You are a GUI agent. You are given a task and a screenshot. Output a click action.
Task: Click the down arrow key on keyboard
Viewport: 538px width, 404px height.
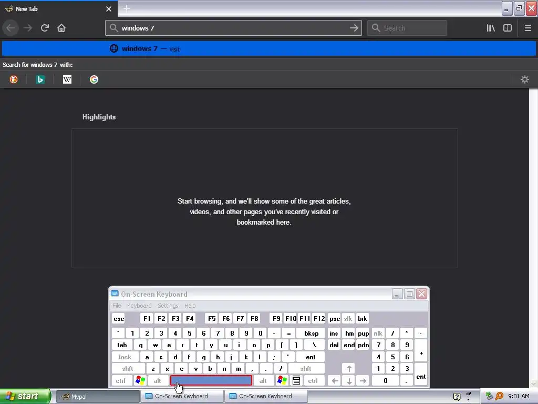coord(349,381)
